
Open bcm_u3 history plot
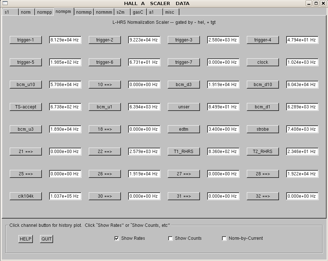click(x=26, y=129)
